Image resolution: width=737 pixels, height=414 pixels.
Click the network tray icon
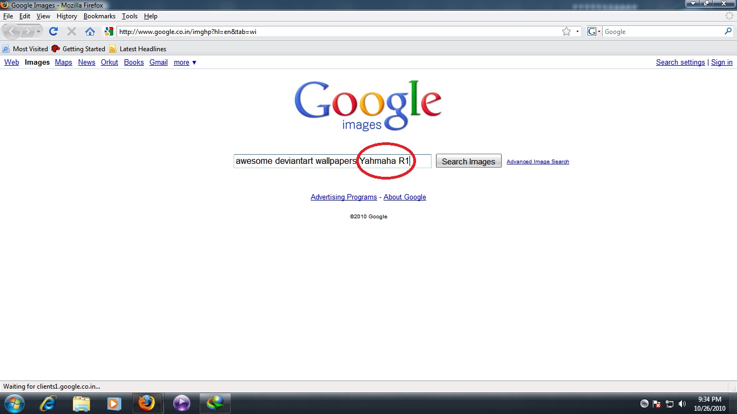click(x=670, y=404)
